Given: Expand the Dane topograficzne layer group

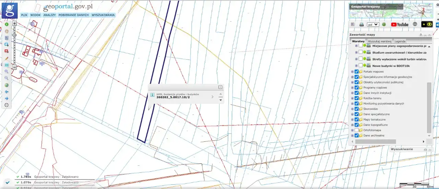Looking at the screenshot, I should (352, 125).
